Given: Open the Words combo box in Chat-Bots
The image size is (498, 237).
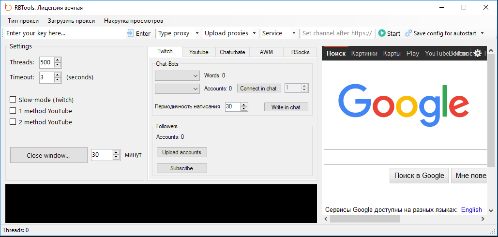Looking at the screenshot, I should point(177,75).
